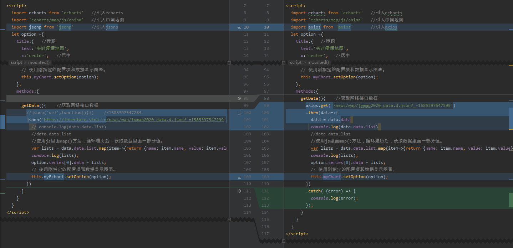Viewport: 513px width, 248px height.
Task: Click 'console.log(lists);' in the right pane
Action: pyautogui.click(x=334, y=155)
